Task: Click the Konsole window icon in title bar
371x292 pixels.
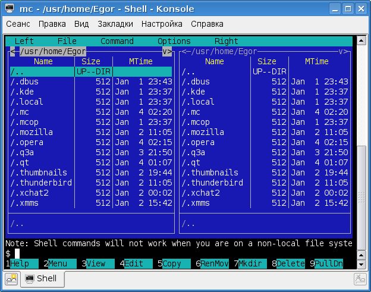Action: pos(10,8)
